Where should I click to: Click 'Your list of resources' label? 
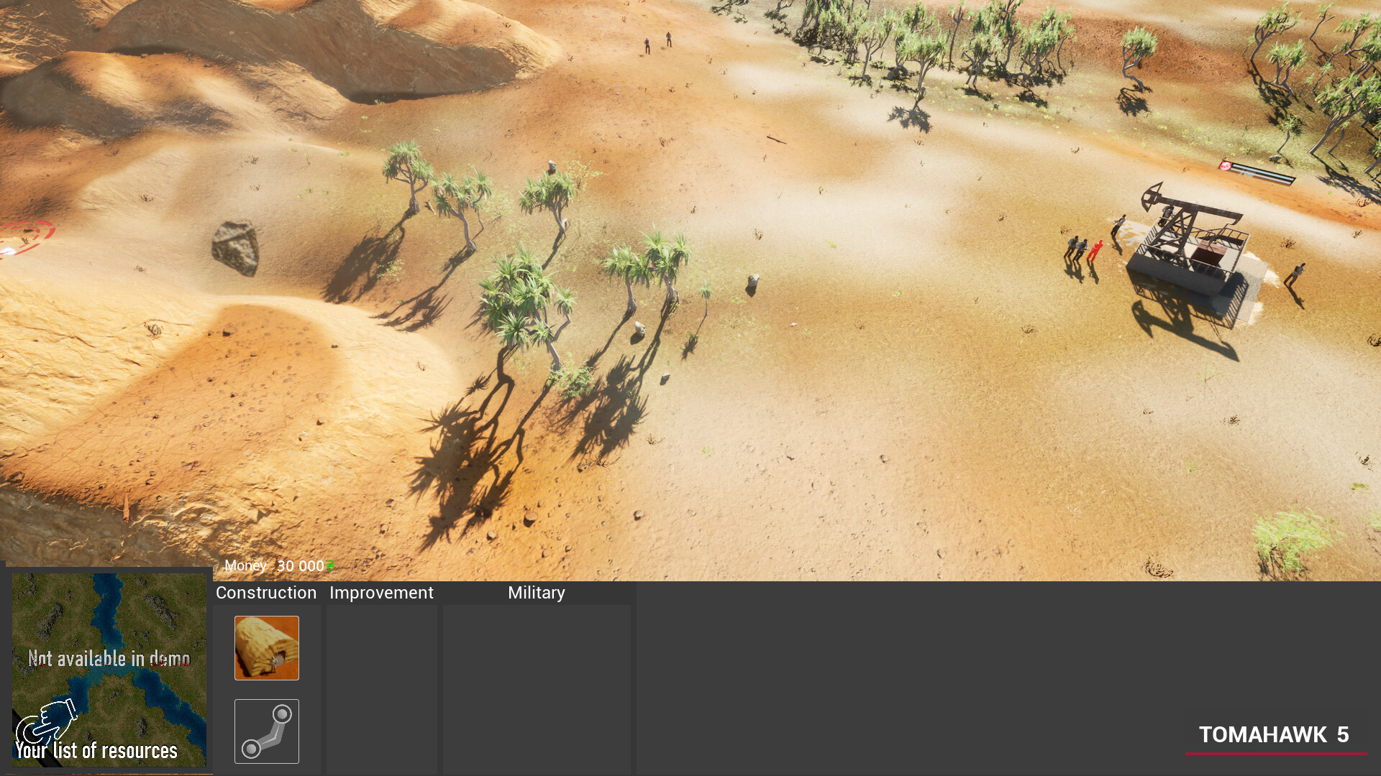tap(96, 751)
